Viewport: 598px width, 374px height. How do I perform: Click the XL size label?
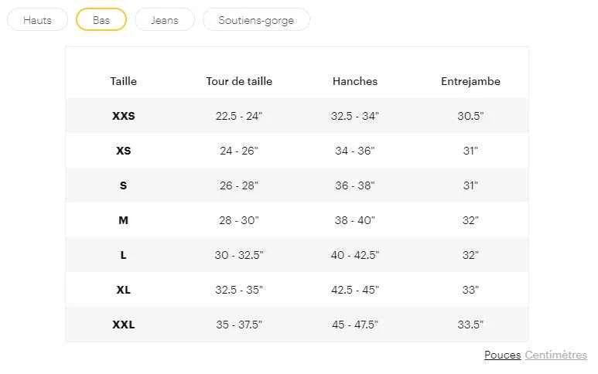pyautogui.click(x=123, y=290)
